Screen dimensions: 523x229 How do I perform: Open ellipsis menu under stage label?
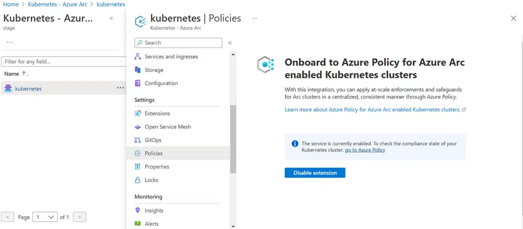click(10, 43)
